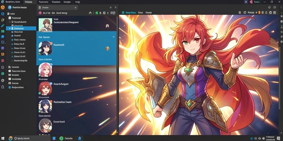Image resolution: width=283 pixels, height=141 pixels.
Task: Toggle the split-layout icon in chat toolbar
Action: point(113,13)
